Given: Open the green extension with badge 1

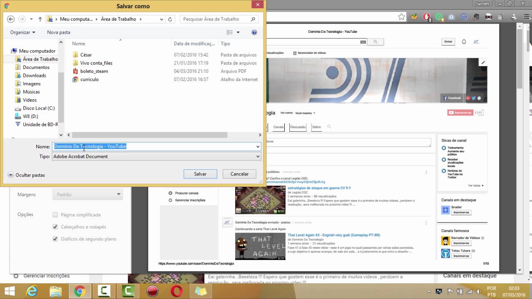Looking at the screenshot, I should pyautogui.click(x=439, y=17).
